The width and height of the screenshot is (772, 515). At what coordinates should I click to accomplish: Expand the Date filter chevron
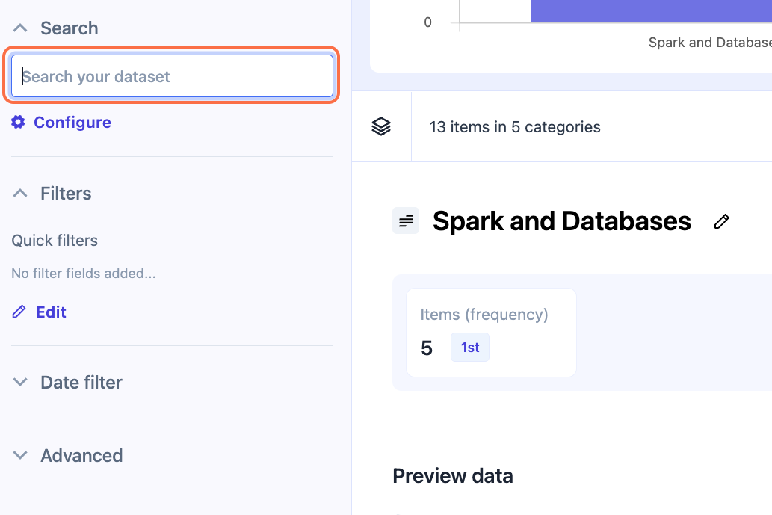pos(21,383)
